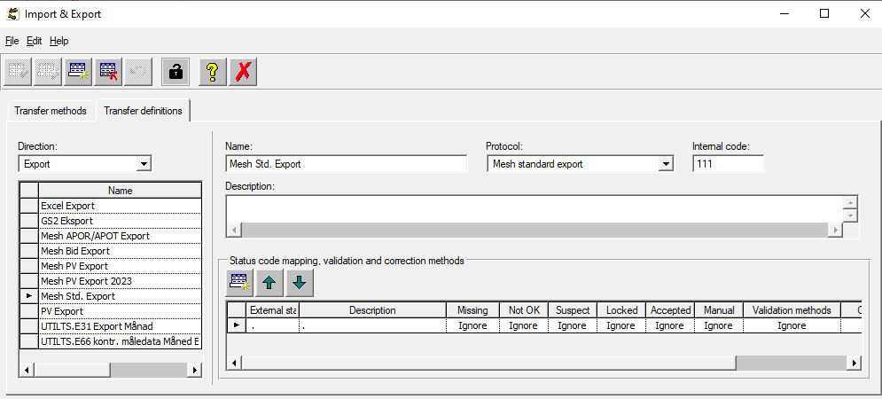
Task: Click the Ignore cell under Suspect
Action: point(573,325)
